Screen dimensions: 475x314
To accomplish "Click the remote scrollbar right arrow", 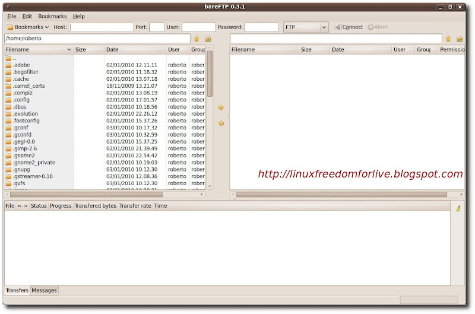I will [x=461, y=195].
